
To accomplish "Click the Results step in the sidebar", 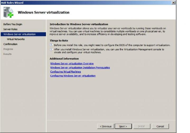I will pyautogui.click(x=7, y=54).
